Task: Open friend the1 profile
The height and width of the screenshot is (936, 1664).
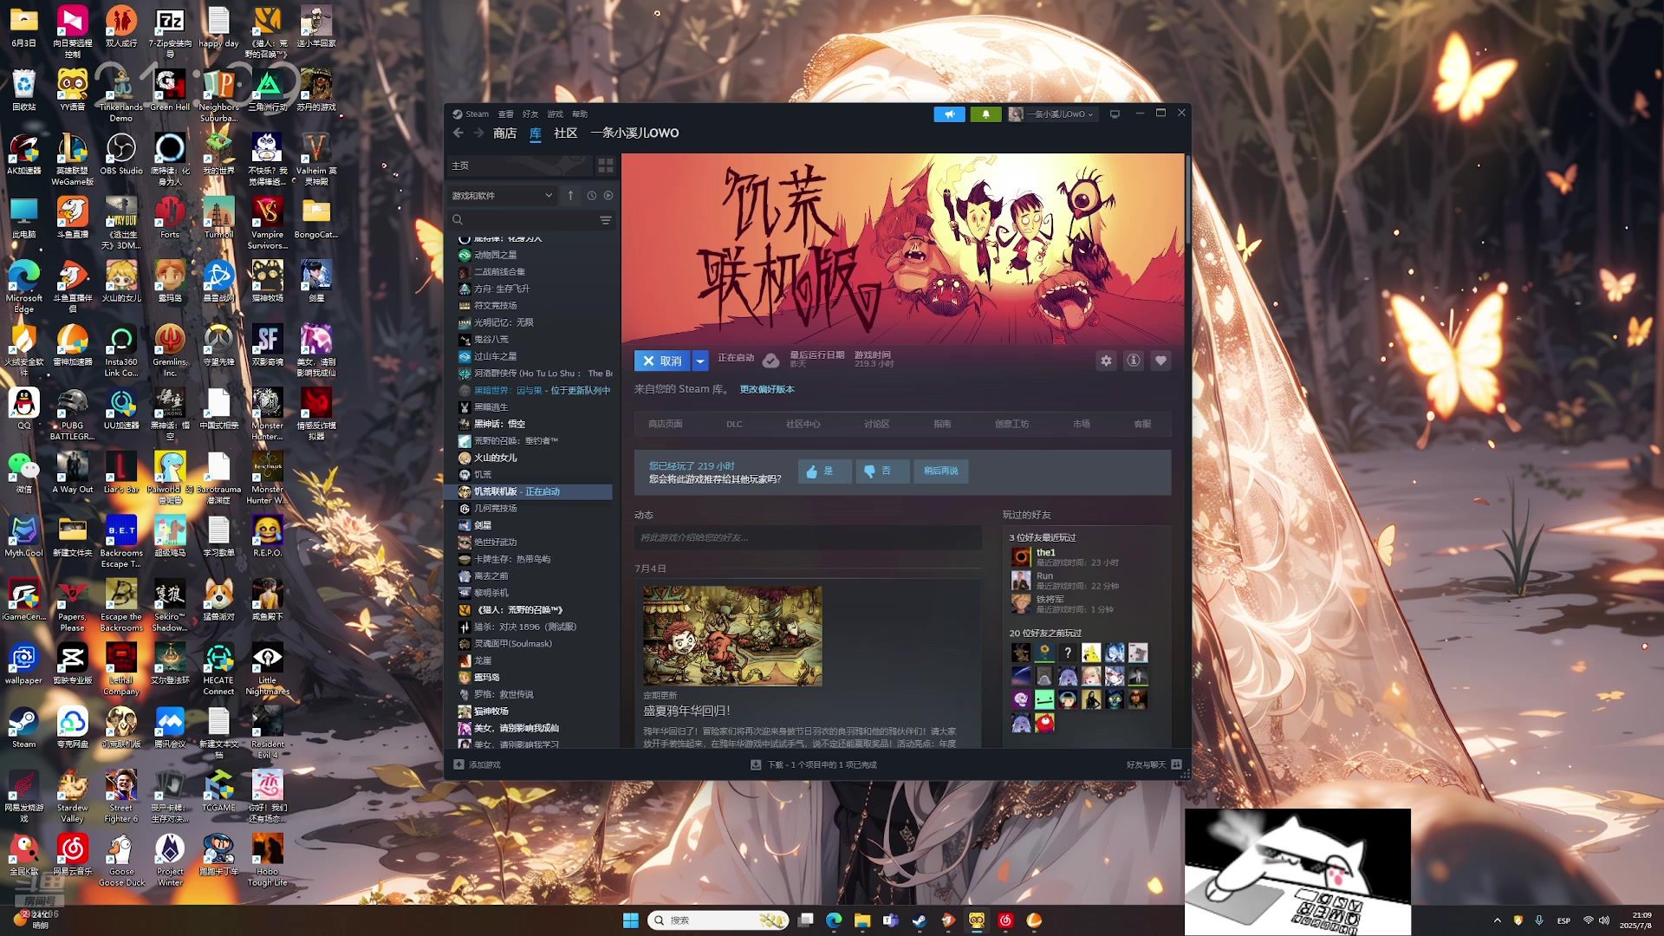Action: point(1046,552)
